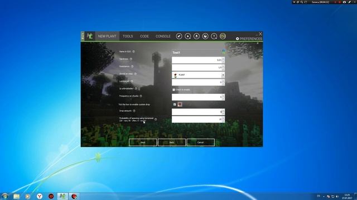The width and height of the screenshot is (357, 200).
Task: Click the red recorder icon right of MCreator in taskbar
Action: 74,196
